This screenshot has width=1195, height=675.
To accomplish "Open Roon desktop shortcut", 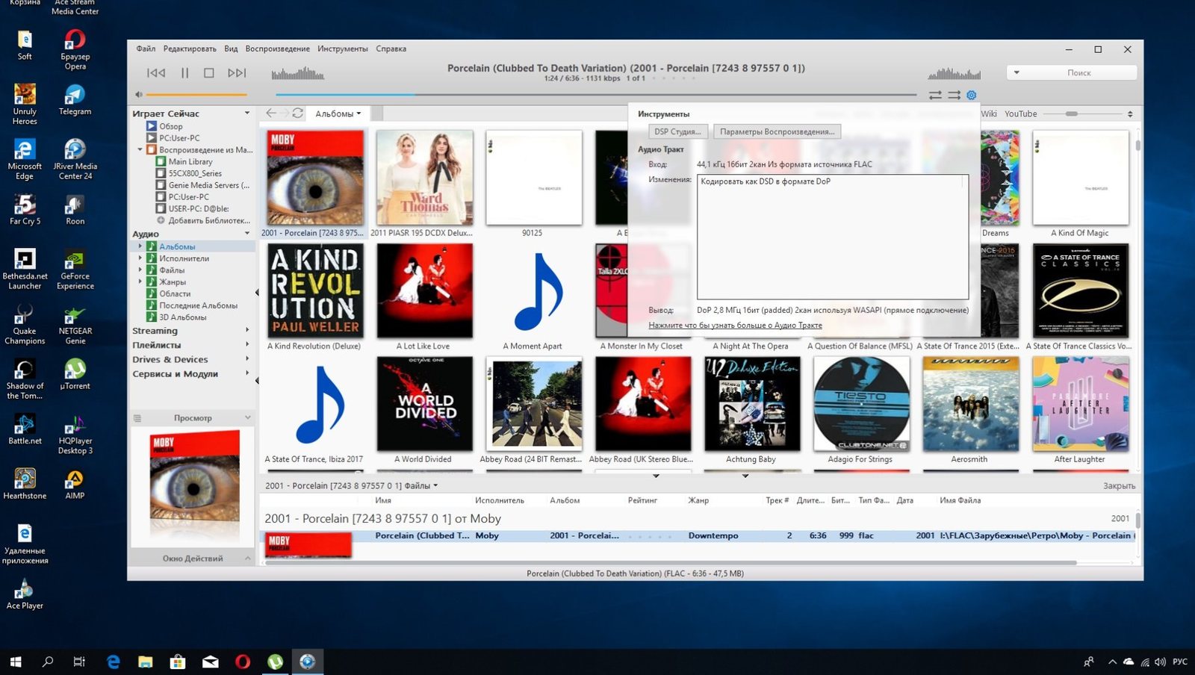I will 75,211.
